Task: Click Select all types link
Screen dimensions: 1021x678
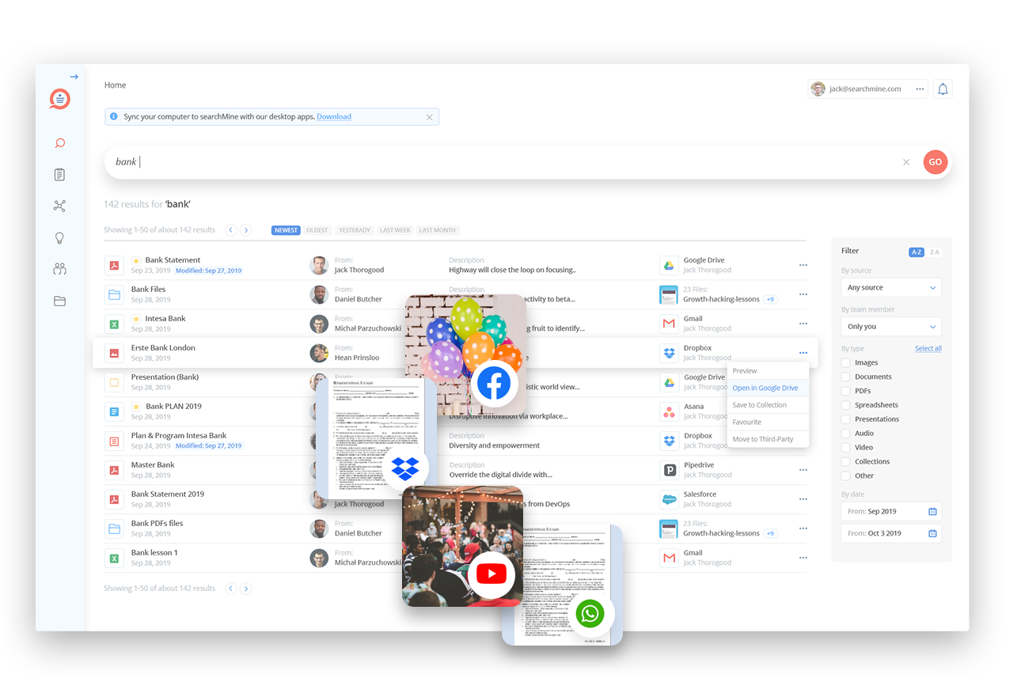Action: coord(928,348)
